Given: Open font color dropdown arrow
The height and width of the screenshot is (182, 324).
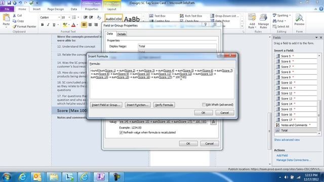Looking at the screenshot, I should tap(77, 25).
